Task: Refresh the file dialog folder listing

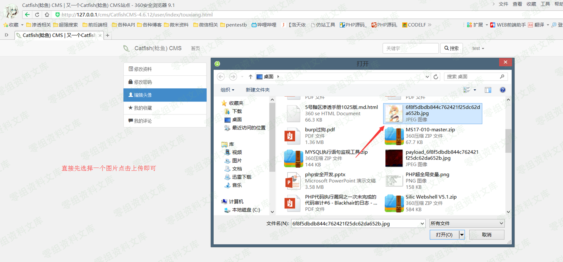Action: click(x=436, y=77)
